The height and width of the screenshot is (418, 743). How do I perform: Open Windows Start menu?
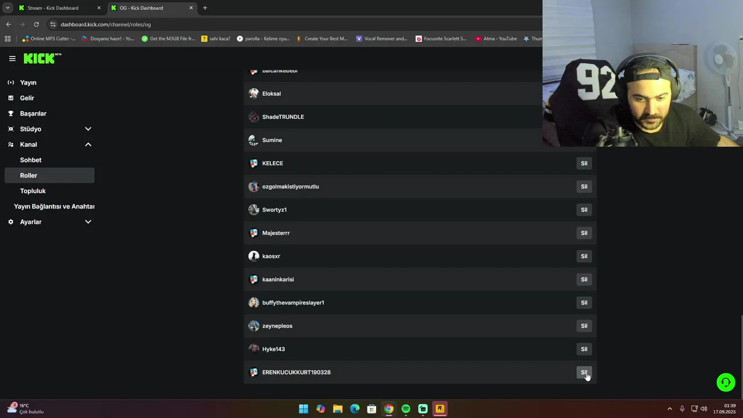pos(304,409)
